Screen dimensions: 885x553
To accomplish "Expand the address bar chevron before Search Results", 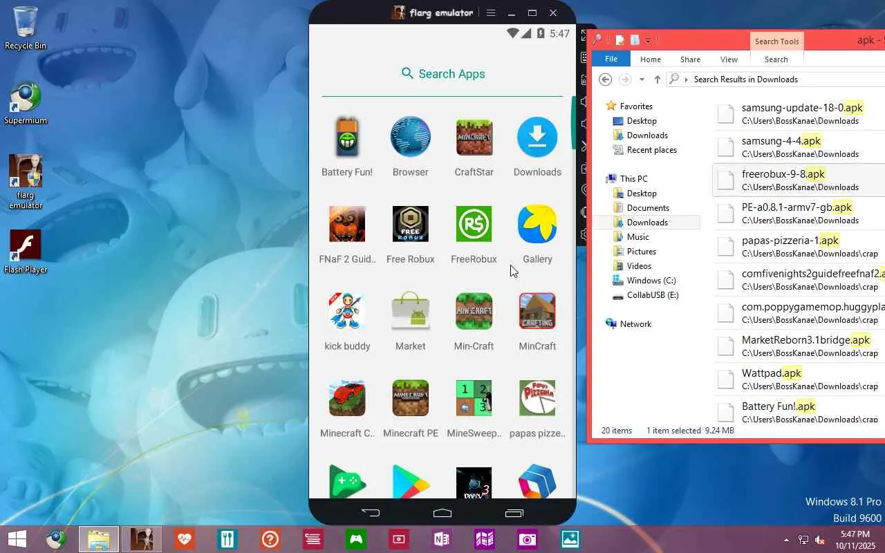I will (687, 79).
